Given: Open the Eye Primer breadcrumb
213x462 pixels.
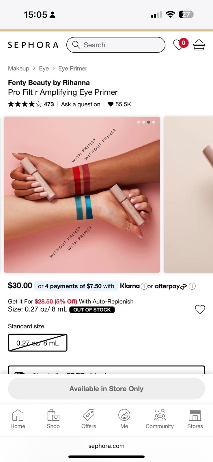Looking at the screenshot, I should (73, 68).
